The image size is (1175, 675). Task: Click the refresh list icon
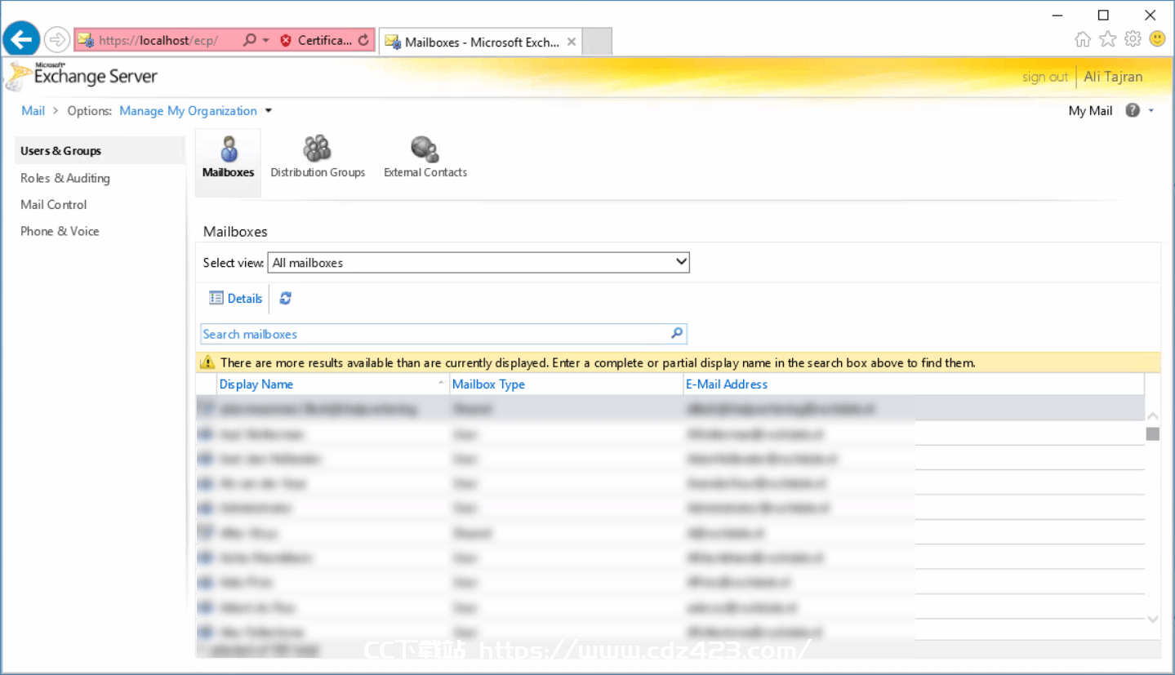coord(285,299)
